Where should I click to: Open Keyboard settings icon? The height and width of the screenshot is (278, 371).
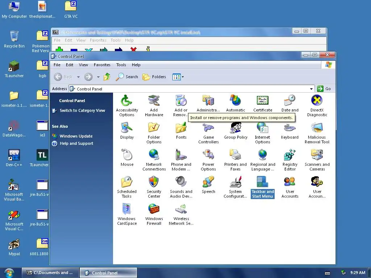coord(290,130)
